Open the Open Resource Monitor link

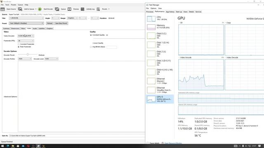(x=173, y=143)
